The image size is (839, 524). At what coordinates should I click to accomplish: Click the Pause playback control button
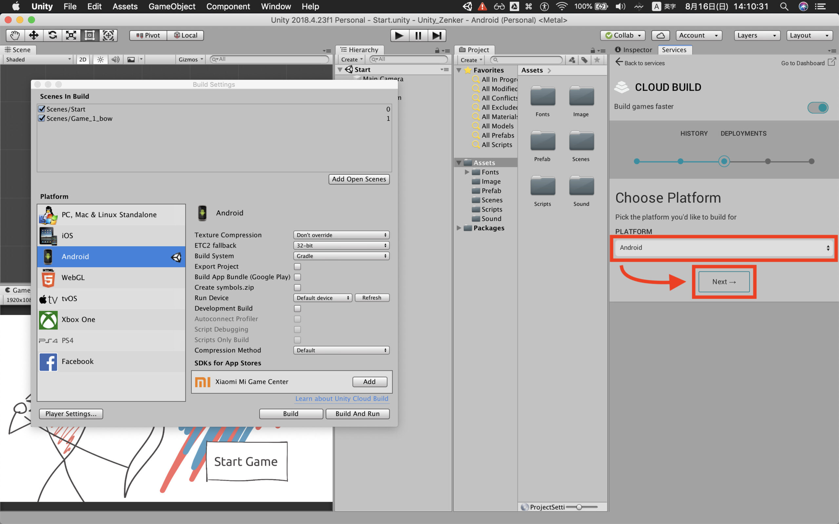(419, 35)
